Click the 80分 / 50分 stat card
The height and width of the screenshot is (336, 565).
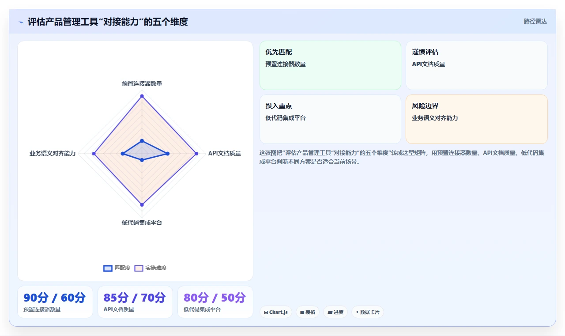[215, 302]
